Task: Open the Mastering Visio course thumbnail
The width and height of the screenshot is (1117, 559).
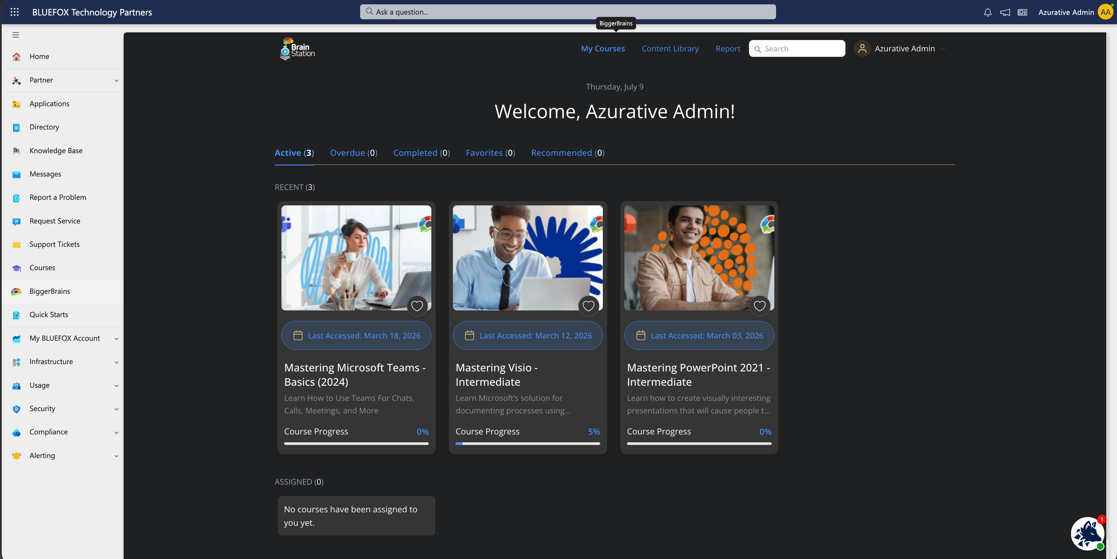Action: (528, 258)
